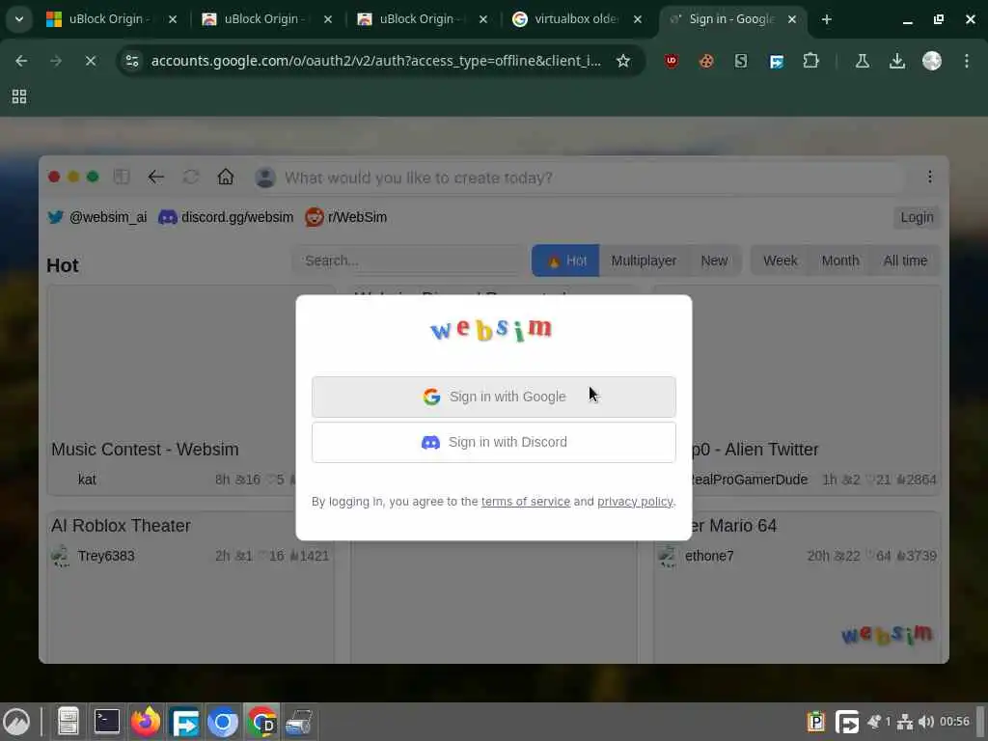
Task: Select the Month time filter
Action: (x=840, y=261)
